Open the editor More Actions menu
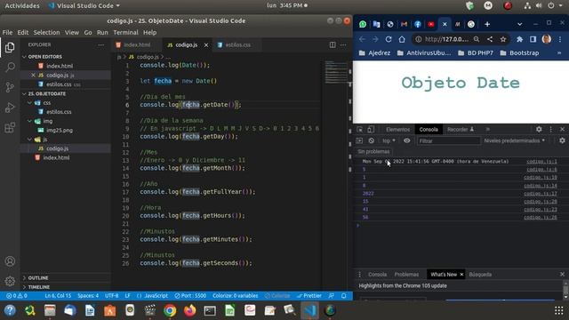This screenshot has width=569, height=320. [343, 44]
